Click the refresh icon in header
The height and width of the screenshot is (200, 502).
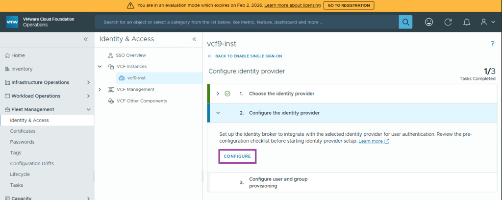[x=448, y=22]
